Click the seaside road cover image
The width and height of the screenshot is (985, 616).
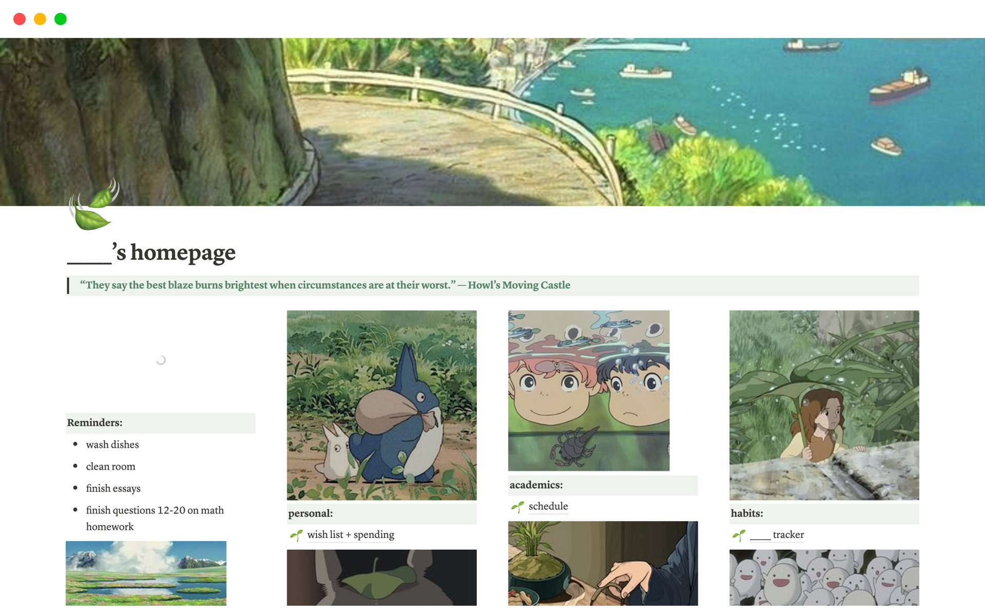coord(493,122)
